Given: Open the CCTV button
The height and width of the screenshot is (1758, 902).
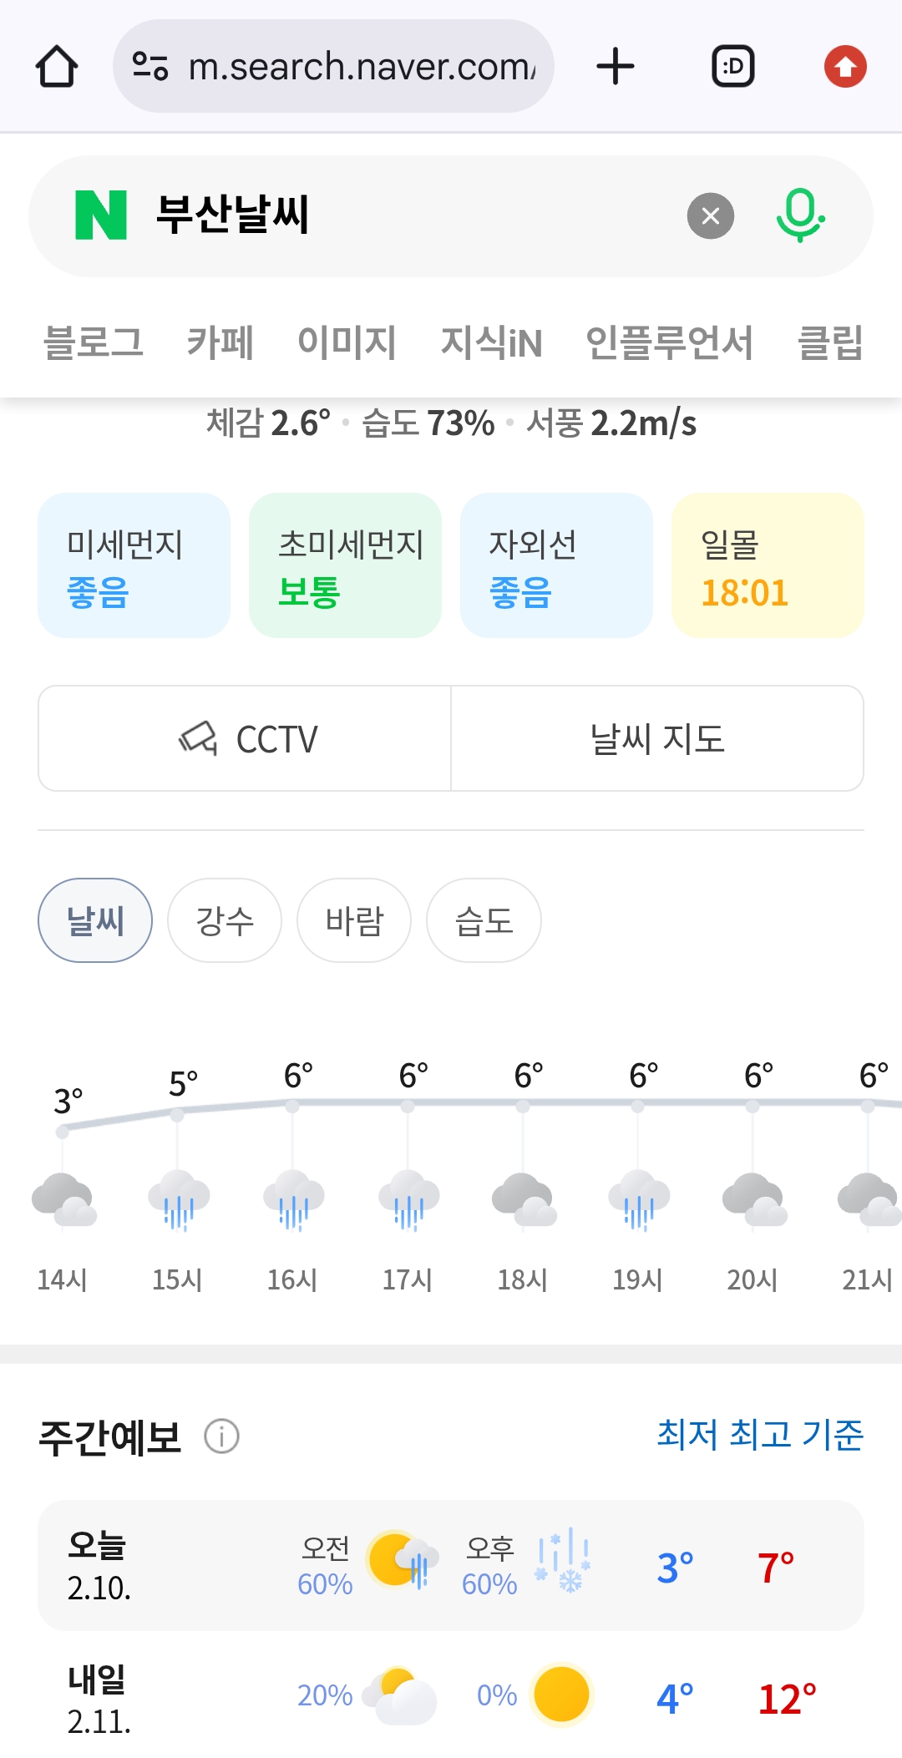Looking at the screenshot, I should [245, 738].
